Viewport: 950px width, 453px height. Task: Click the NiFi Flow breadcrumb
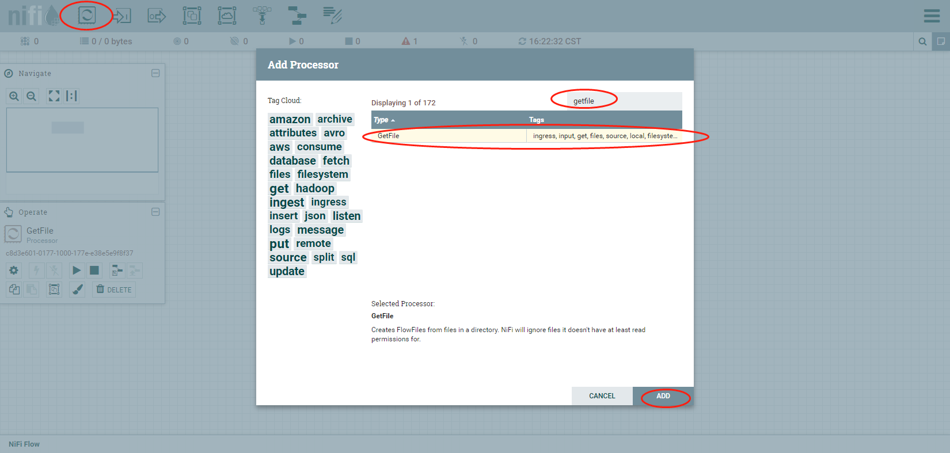(24, 444)
